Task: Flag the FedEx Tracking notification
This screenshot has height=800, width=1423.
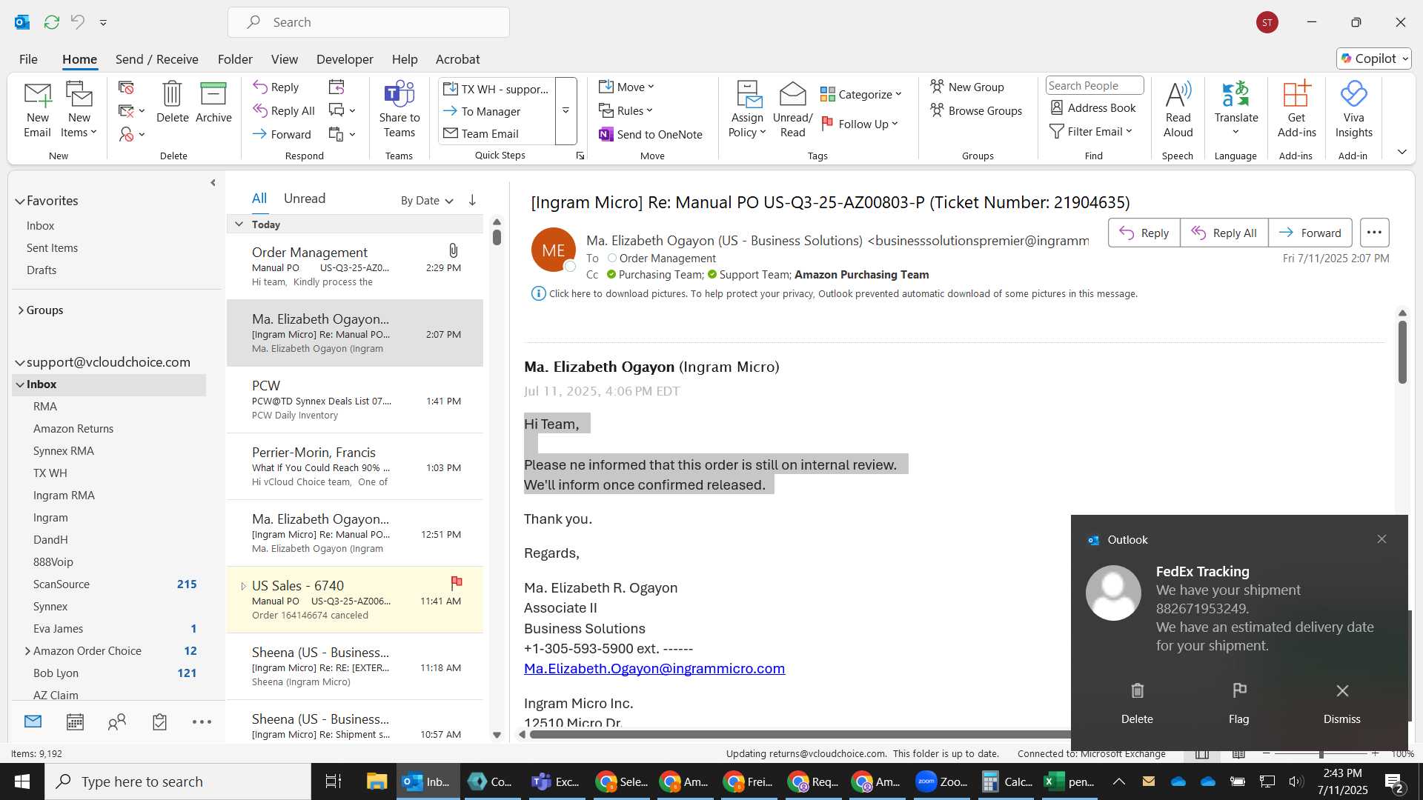Action: coord(1238,704)
